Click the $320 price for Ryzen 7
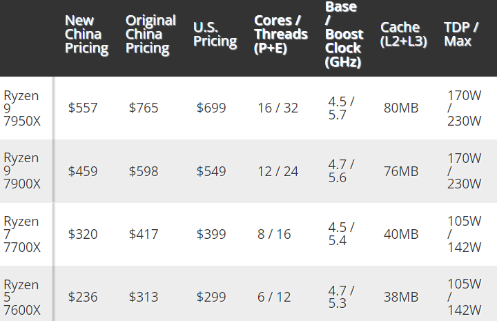Screen dimensions: 497x321 pyautogui.click(x=83, y=235)
